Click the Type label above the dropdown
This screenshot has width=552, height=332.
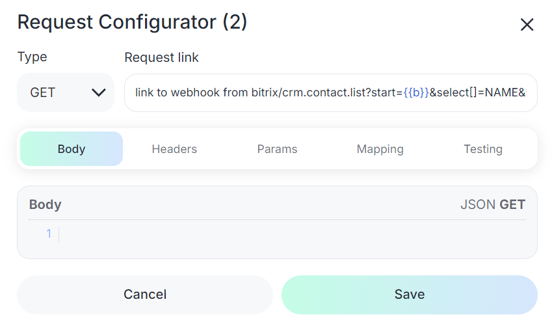[32, 57]
